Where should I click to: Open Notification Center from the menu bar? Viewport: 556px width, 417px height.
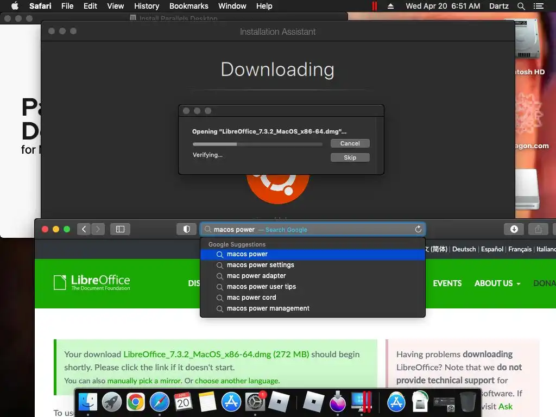(x=538, y=6)
